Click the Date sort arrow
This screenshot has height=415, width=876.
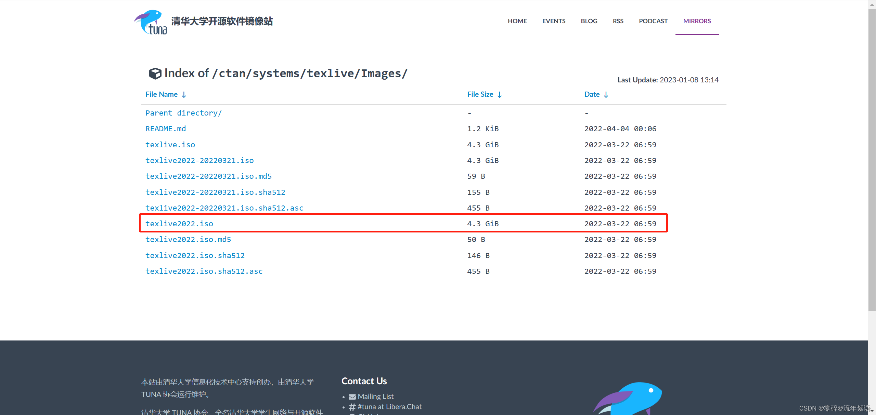click(606, 95)
